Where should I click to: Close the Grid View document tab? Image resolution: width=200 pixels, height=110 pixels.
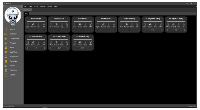[31, 10]
